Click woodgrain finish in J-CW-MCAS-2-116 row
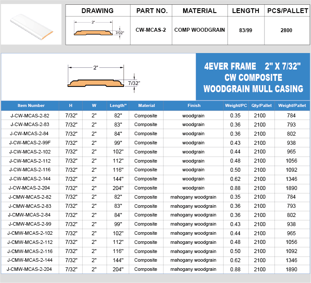Screen dimensions: 311x283 (194, 170)
